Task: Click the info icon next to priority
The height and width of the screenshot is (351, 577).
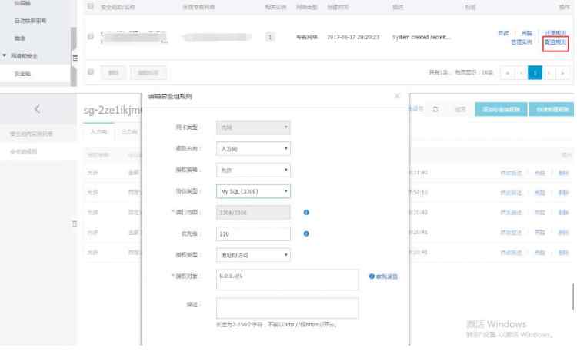Action: [x=306, y=233]
